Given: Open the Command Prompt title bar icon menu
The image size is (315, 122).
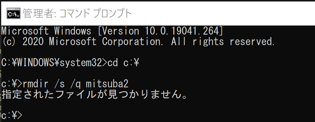Looking at the screenshot, I should (14, 13).
